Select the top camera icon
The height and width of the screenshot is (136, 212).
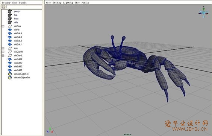click(10, 15)
